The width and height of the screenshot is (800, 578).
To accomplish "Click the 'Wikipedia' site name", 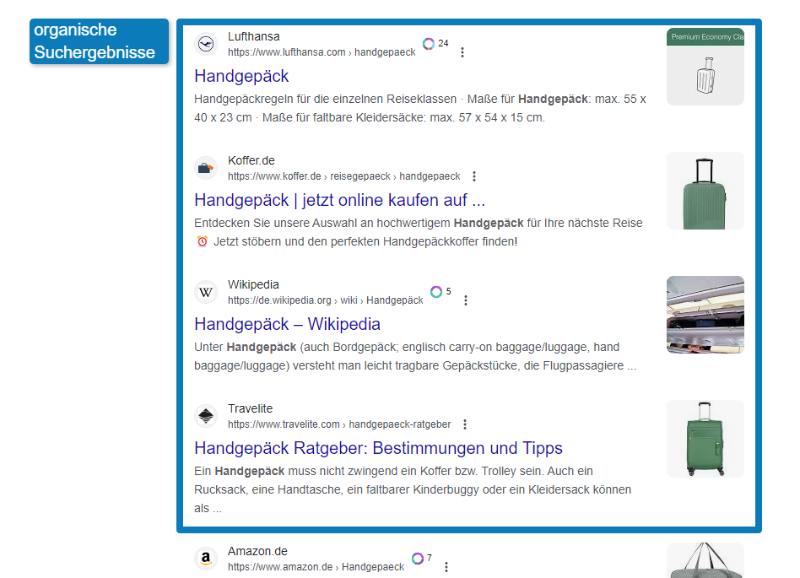I will (253, 284).
